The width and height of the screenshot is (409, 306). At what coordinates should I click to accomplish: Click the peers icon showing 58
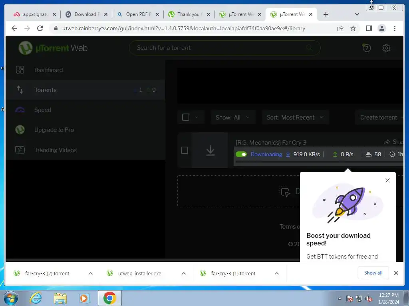pos(368,154)
